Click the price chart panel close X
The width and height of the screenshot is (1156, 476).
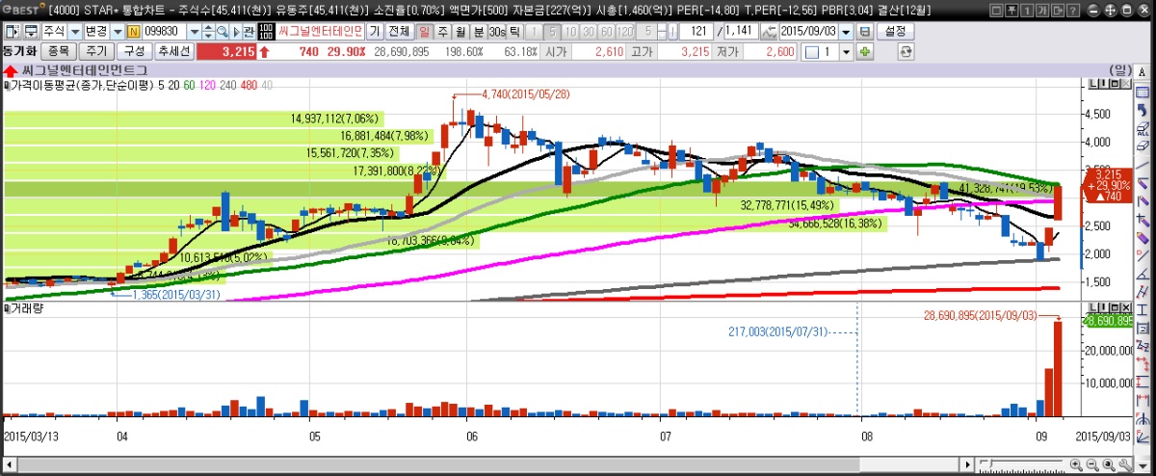point(1126,84)
